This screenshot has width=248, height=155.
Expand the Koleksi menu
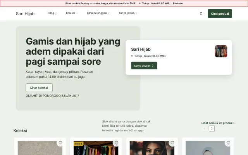click(72, 13)
